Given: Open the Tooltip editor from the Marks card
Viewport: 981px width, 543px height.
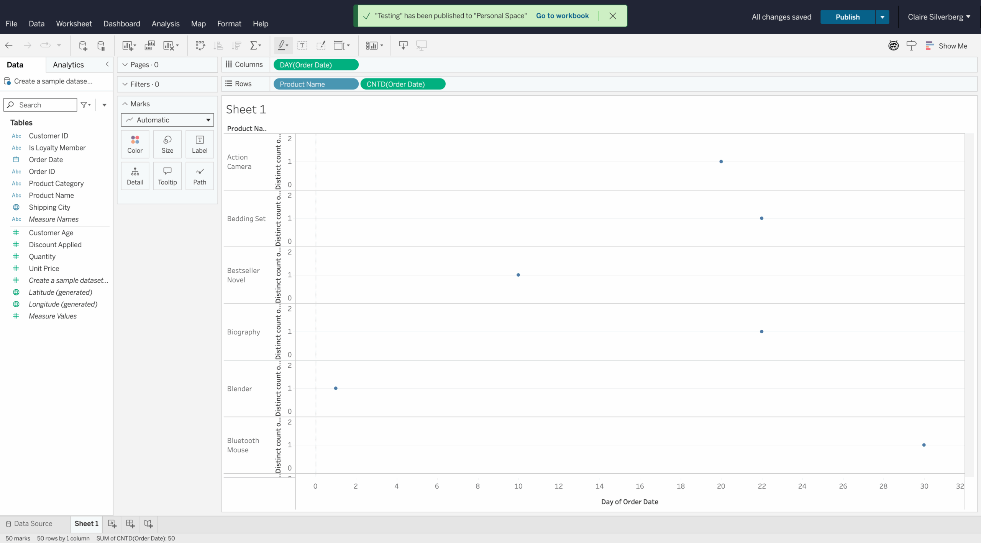Looking at the screenshot, I should [167, 176].
